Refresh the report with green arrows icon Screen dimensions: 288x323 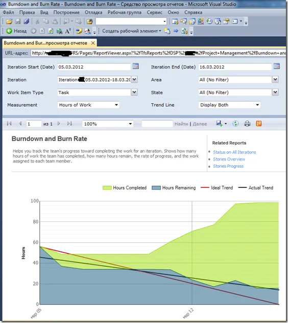[235, 124]
